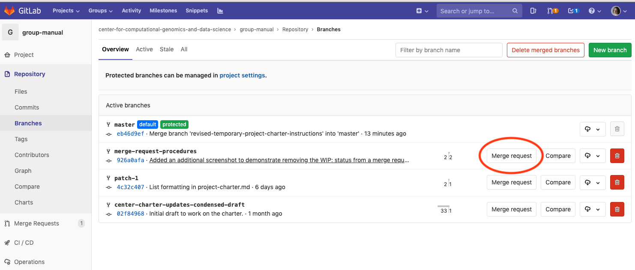Screen dimensions: 635x270
Task: Open Milestones in the top bar
Action: pyautogui.click(x=163, y=11)
